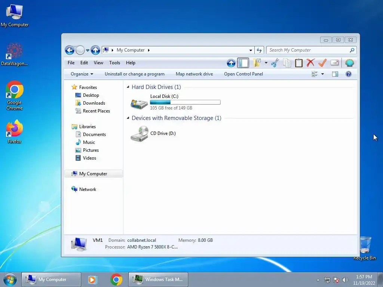Click the Email envelope toolbar icon
Viewport: 383px width, 287px height.
point(335,63)
